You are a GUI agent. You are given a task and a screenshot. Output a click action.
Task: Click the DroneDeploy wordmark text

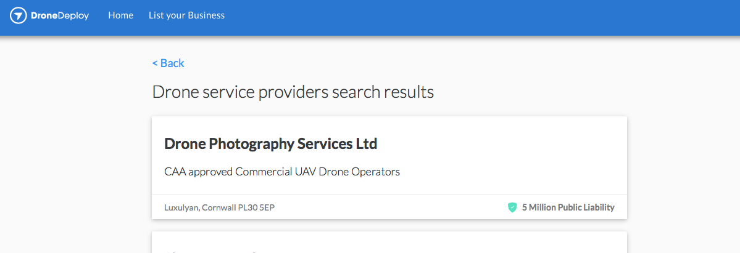click(x=59, y=15)
